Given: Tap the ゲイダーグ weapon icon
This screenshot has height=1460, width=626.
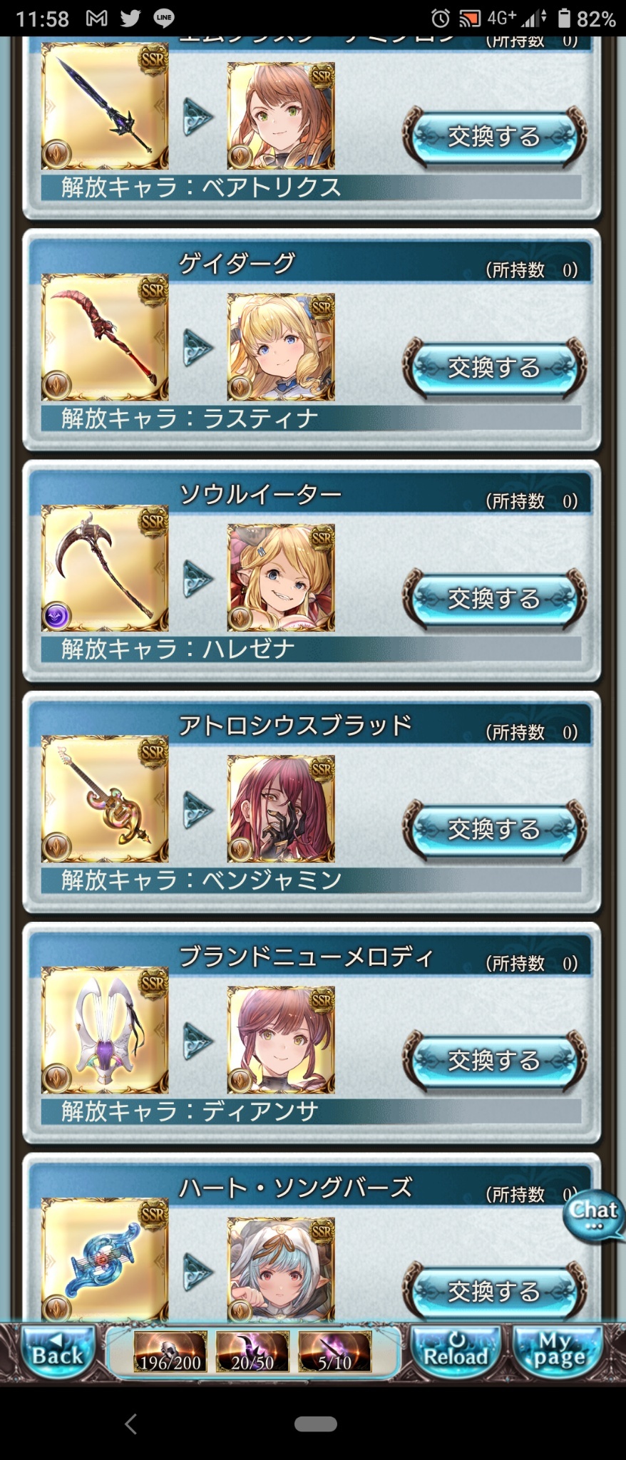Looking at the screenshot, I should tap(105, 338).
